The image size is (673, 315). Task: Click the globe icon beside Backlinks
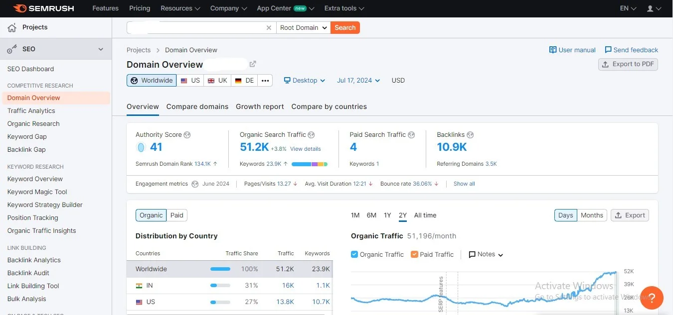click(470, 135)
